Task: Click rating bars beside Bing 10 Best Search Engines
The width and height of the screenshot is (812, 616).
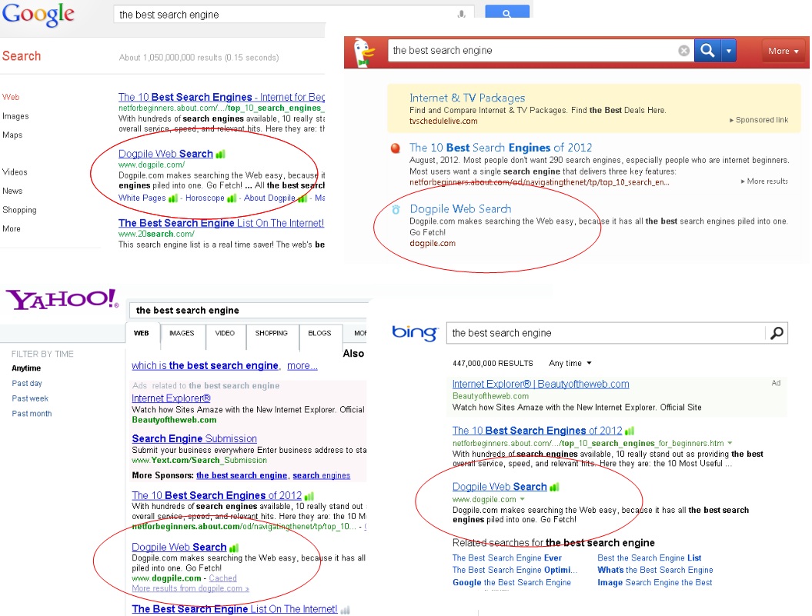Action: click(630, 431)
